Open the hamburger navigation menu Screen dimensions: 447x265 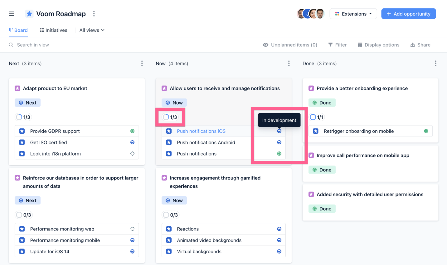[12, 14]
